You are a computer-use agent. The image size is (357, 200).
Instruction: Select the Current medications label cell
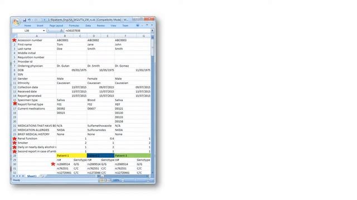(37, 109)
